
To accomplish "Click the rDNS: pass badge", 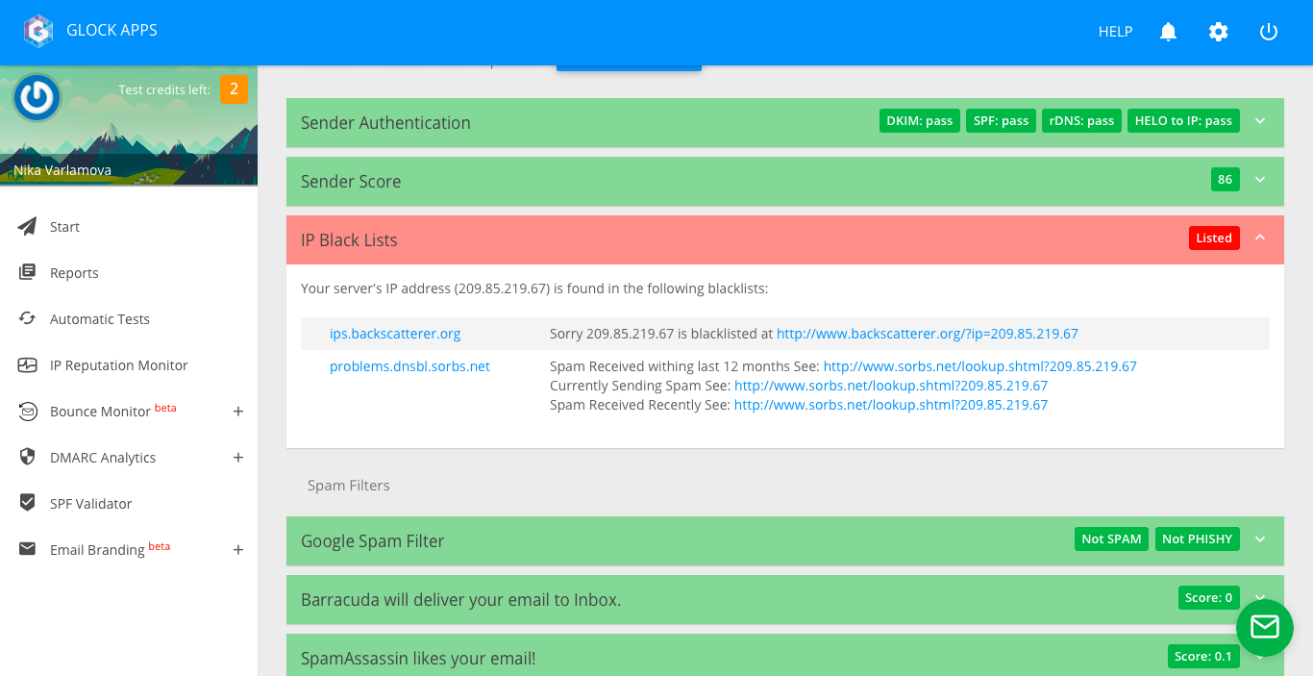I will coord(1081,121).
